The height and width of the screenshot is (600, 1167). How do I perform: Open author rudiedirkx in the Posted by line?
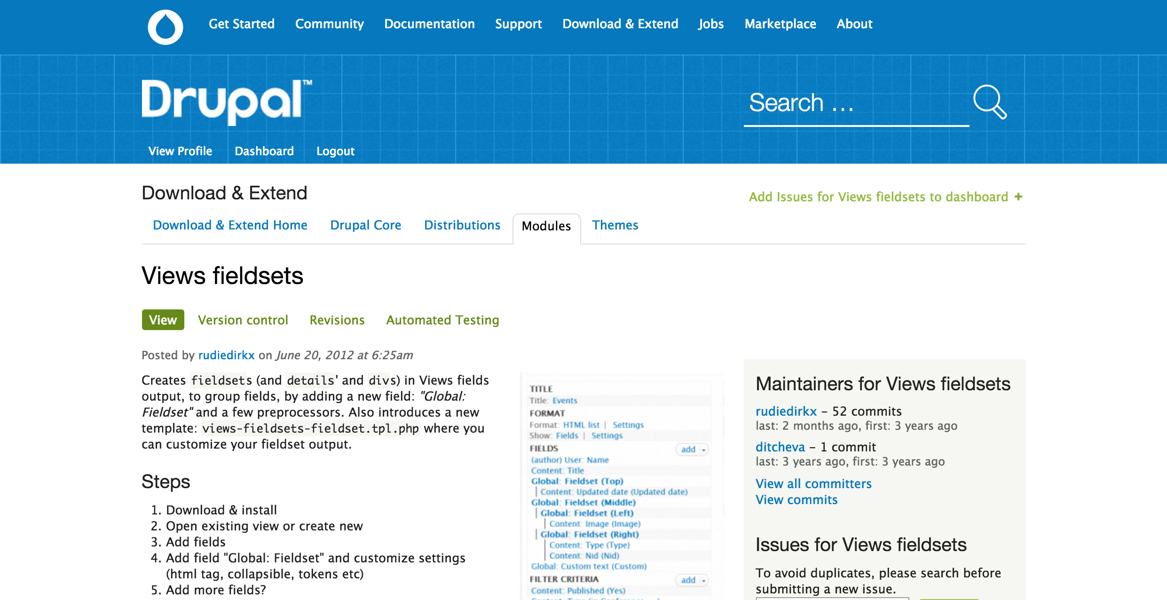click(x=226, y=355)
